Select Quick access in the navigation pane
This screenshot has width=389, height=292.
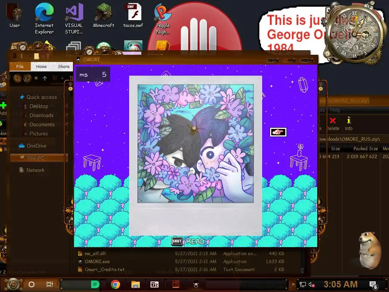pos(41,97)
